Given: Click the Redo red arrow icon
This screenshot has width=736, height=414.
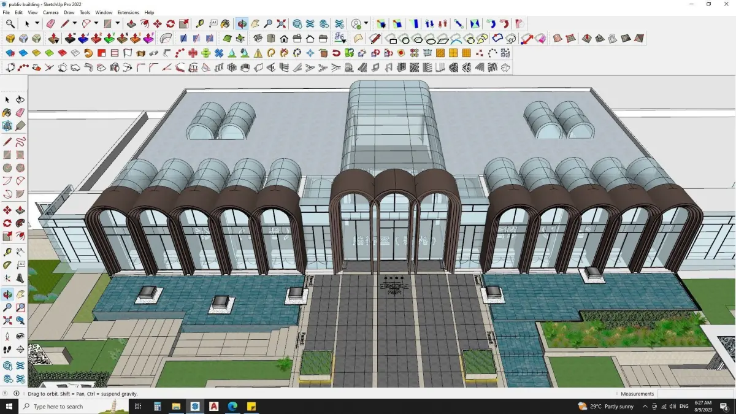Looking at the screenshot, I should [x=504, y=24].
